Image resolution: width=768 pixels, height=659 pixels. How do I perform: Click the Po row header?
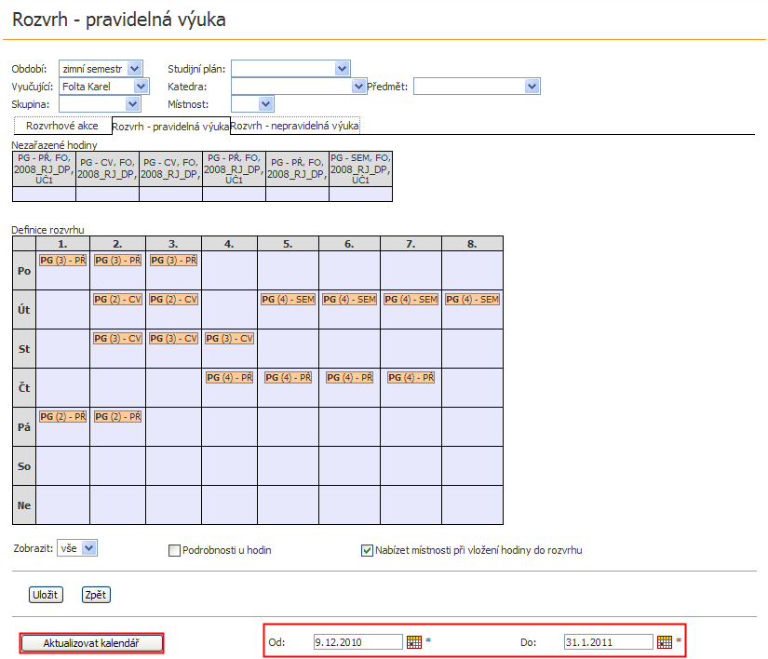tap(24, 271)
